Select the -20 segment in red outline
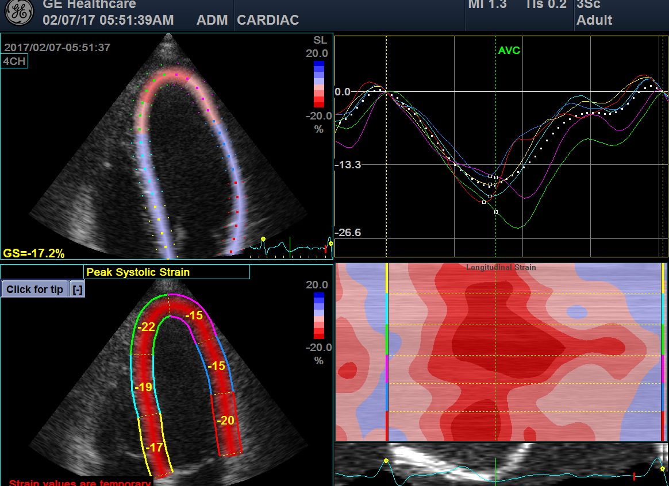 click(x=225, y=421)
